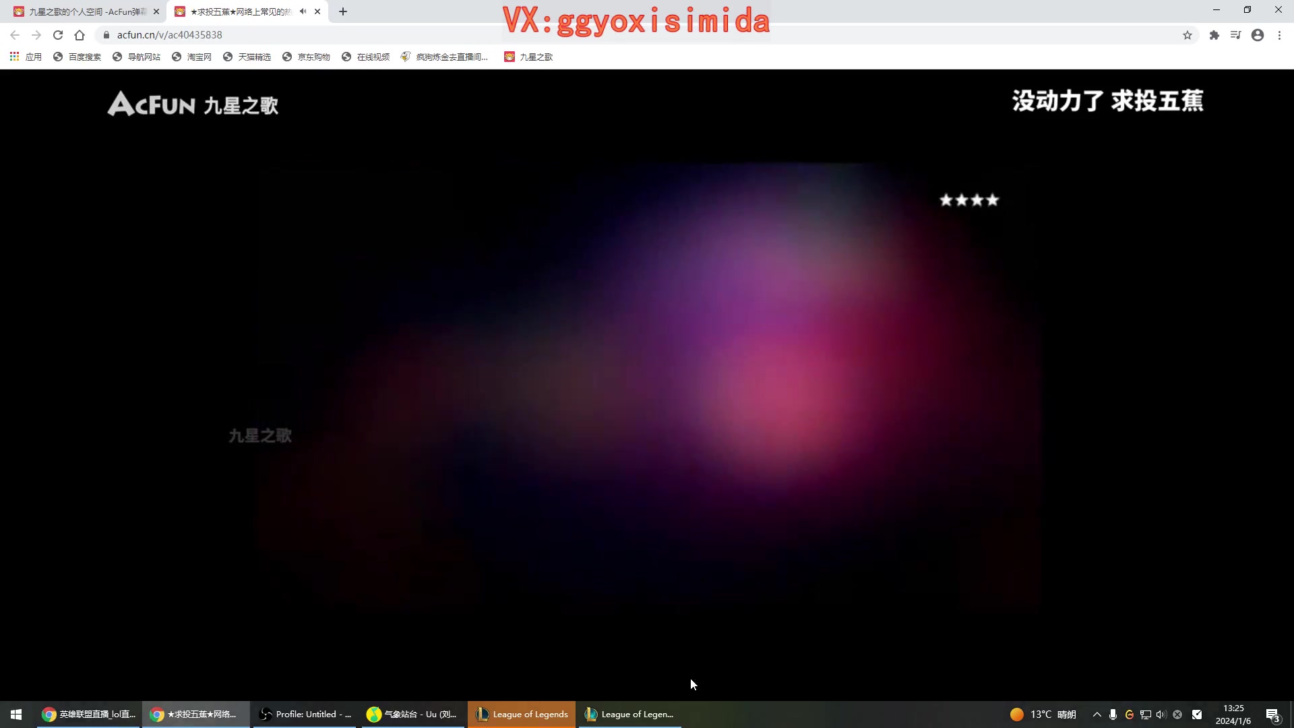Open media control playlist icon
Screen dimensions: 1294x728
1235,35
